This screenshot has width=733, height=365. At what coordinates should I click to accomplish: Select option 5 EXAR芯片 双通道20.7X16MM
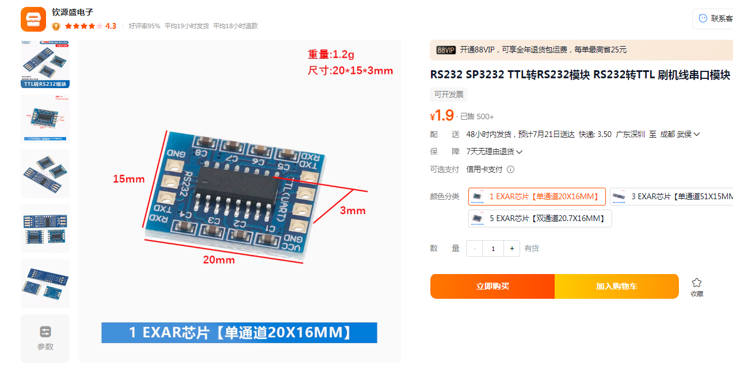[x=540, y=218]
